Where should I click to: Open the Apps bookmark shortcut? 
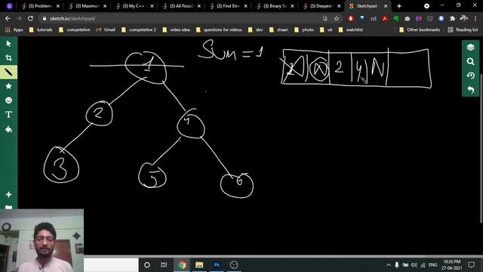tap(14, 29)
